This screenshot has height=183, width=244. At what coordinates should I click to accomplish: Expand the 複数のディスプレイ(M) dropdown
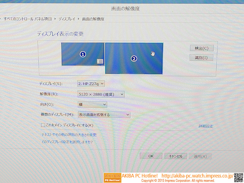pos(104,115)
